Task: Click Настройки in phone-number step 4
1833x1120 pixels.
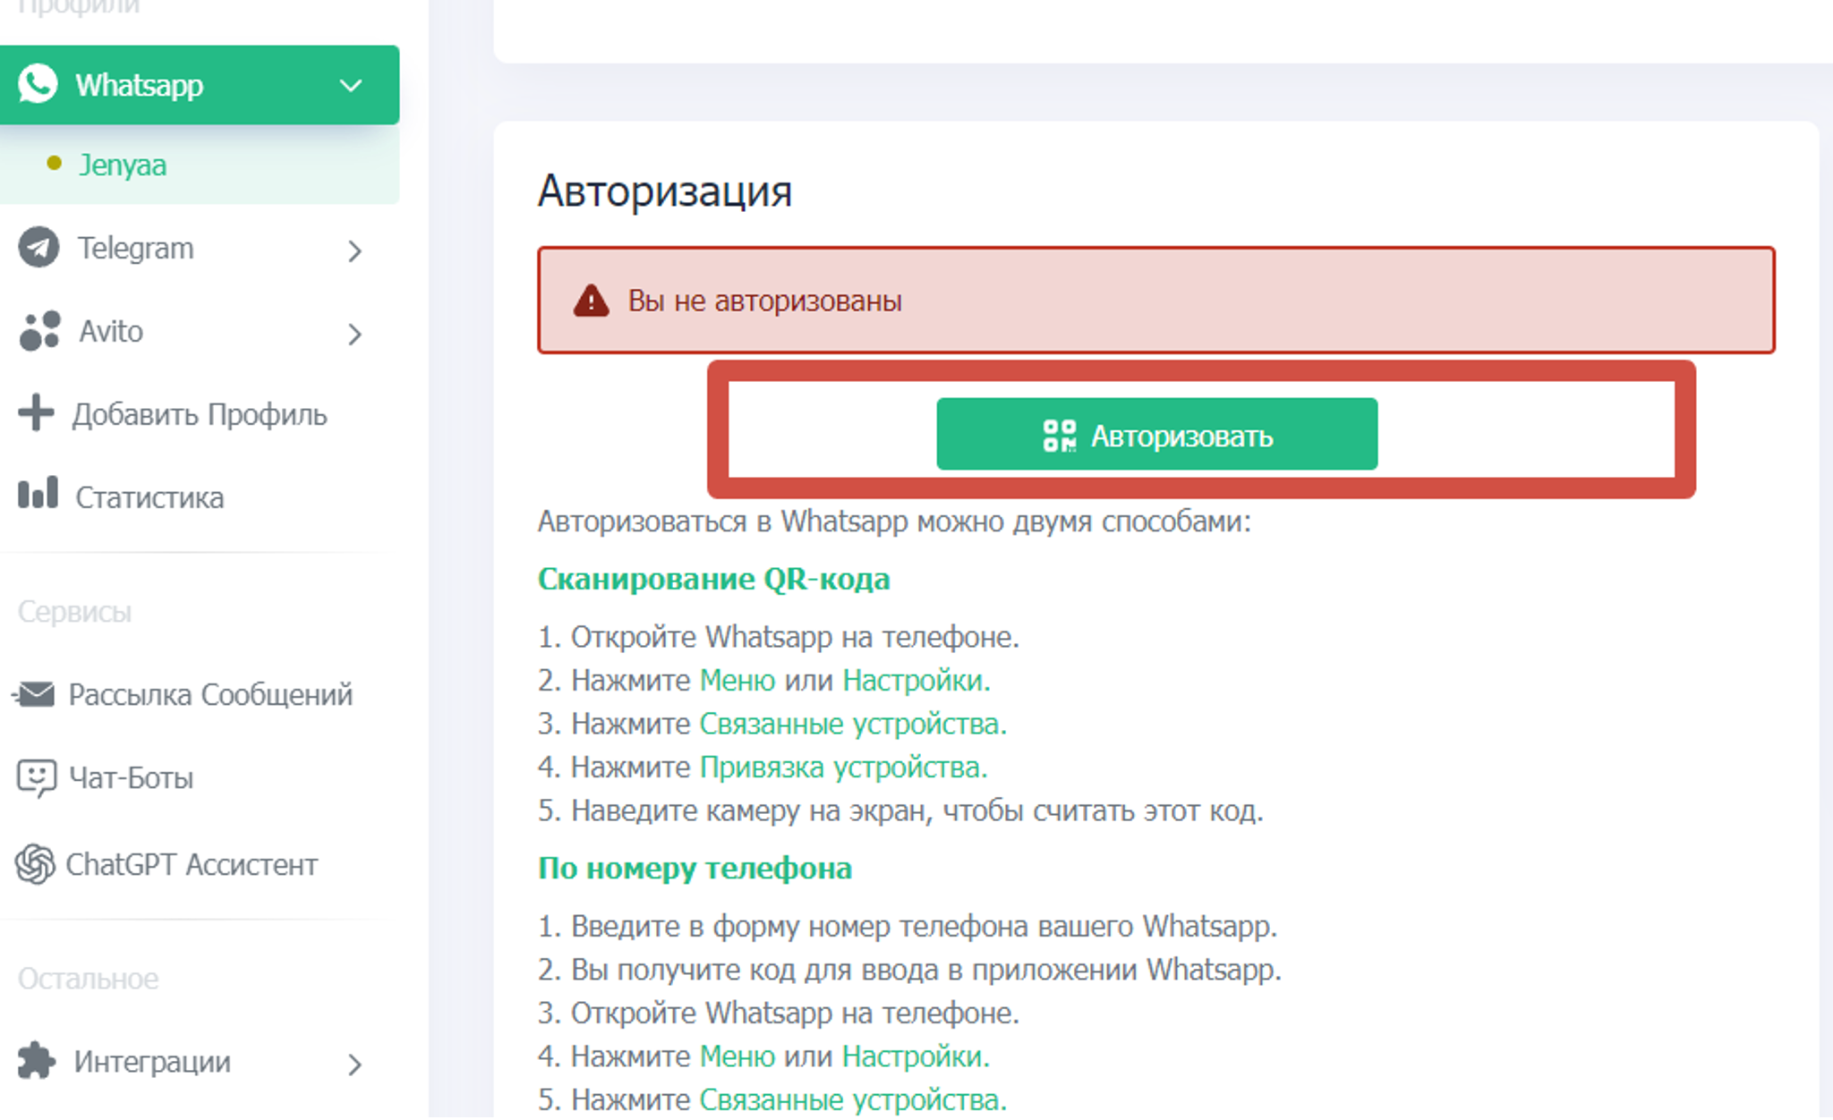Action: click(x=916, y=1056)
